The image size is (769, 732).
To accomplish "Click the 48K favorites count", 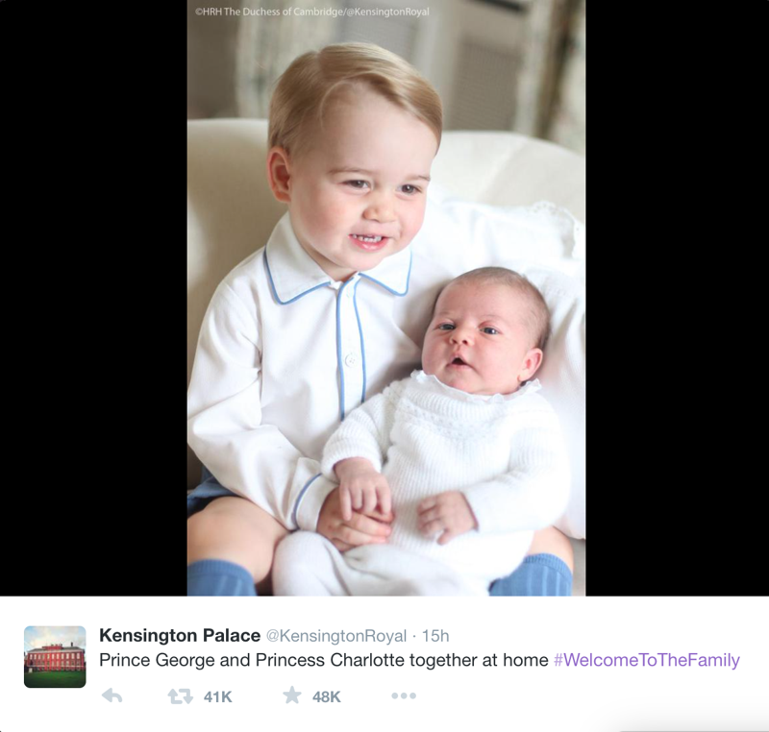I will pyautogui.click(x=327, y=696).
